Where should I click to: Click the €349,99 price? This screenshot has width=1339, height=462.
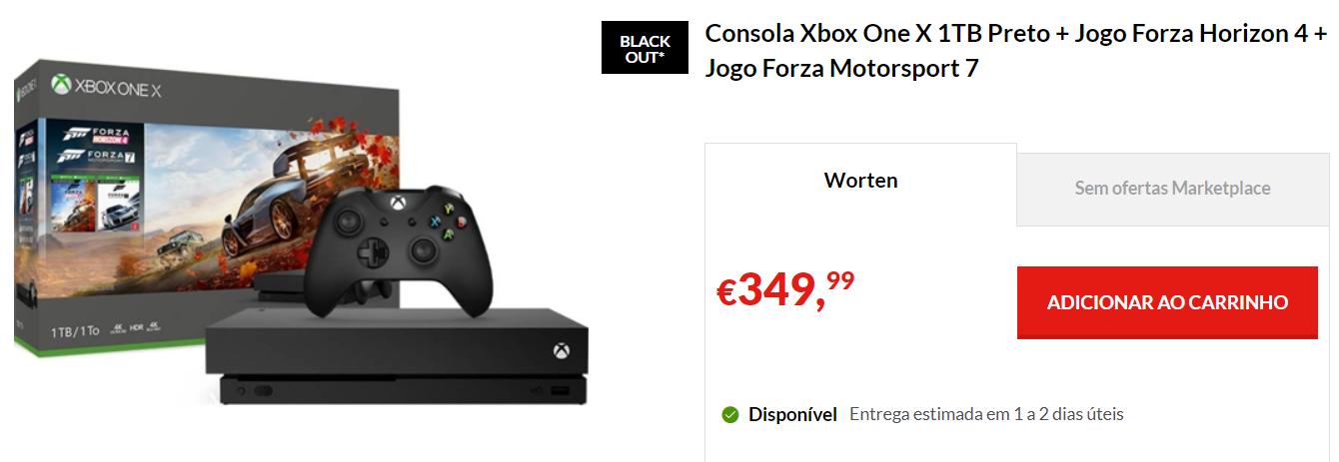785,289
